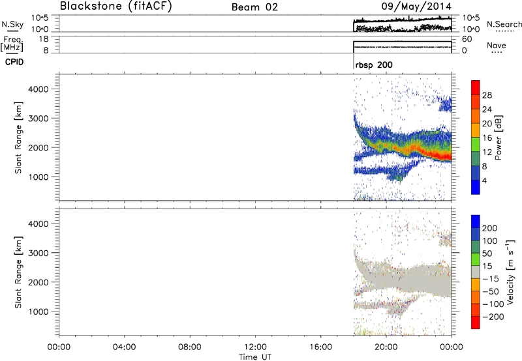Click the red segment of Power colorbar
Viewport: 522px width, 361px height.
pyautogui.click(x=476, y=88)
